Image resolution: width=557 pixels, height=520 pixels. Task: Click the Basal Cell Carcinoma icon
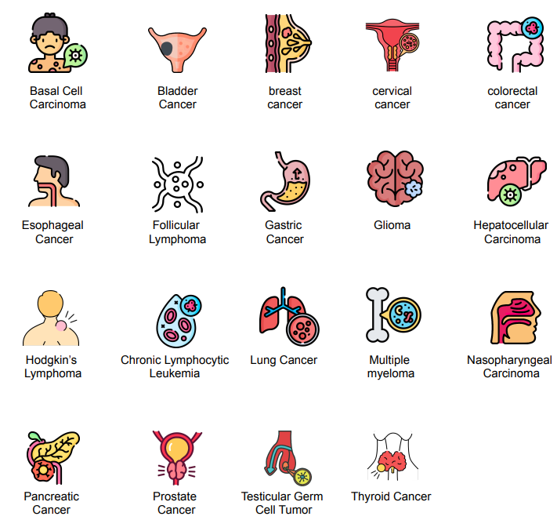[57, 43]
